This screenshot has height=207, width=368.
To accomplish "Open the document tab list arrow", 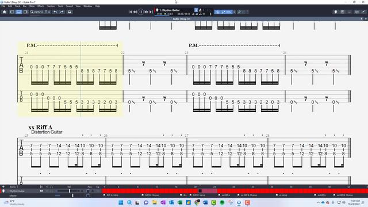I will click(x=362, y=19).
